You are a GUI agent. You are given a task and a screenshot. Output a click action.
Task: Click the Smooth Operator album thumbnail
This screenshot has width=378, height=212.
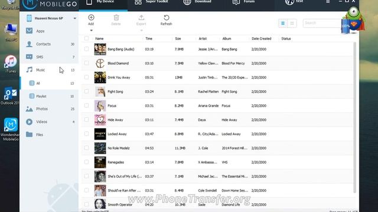pyautogui.click(x=100, y=204)
